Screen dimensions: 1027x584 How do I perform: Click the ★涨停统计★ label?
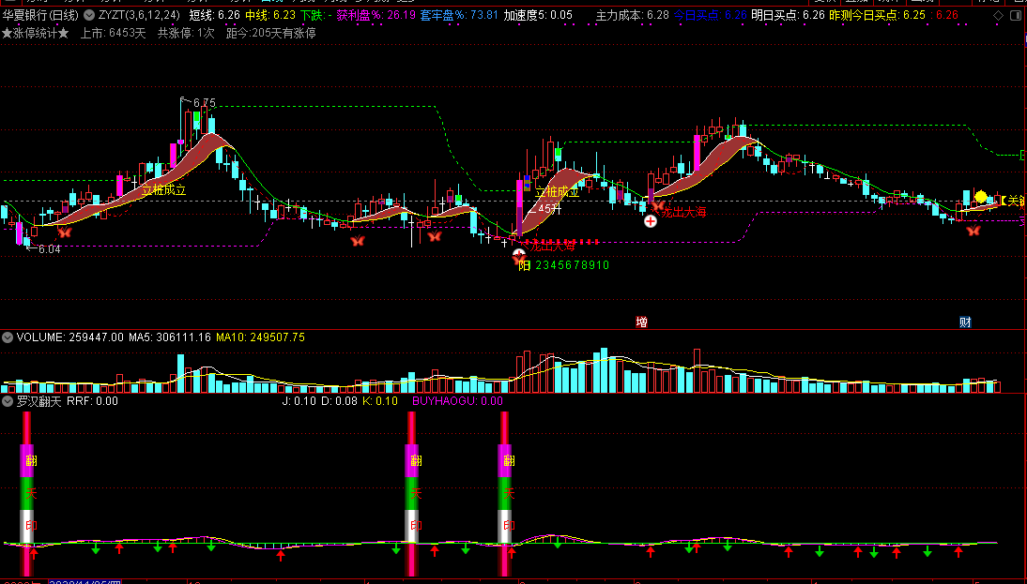click(x=36, y=33)
